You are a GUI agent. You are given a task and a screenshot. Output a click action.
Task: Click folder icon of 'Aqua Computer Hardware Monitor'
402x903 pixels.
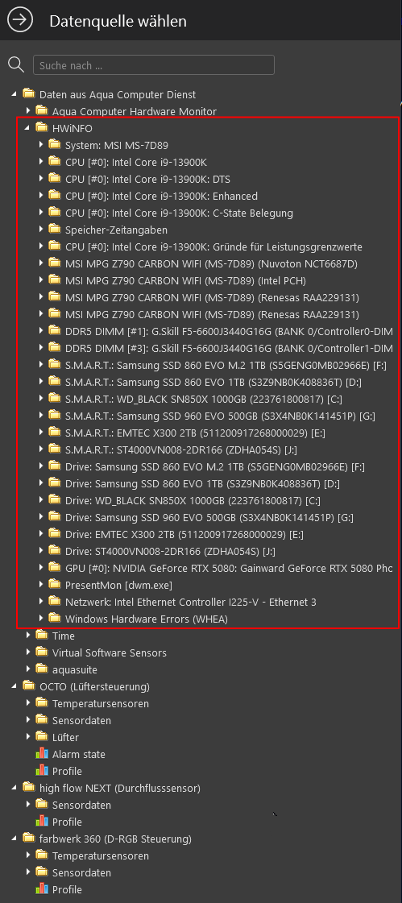click(41, 110)
